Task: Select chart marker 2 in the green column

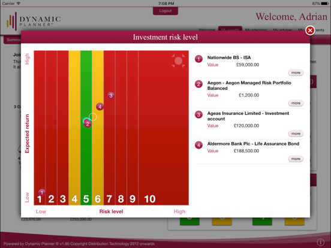Action: [88, 124]
